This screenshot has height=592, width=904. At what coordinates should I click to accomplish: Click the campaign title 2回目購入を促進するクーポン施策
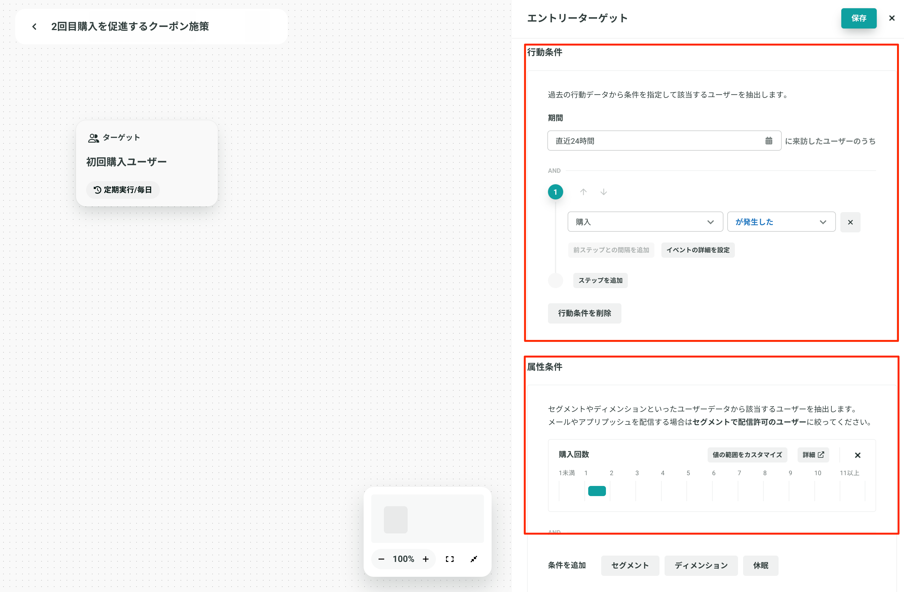pyautogui.click(x=130, y=27)
